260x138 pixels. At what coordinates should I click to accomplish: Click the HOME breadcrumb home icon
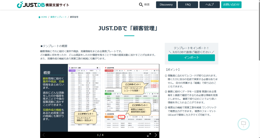(x=39, y=17)
